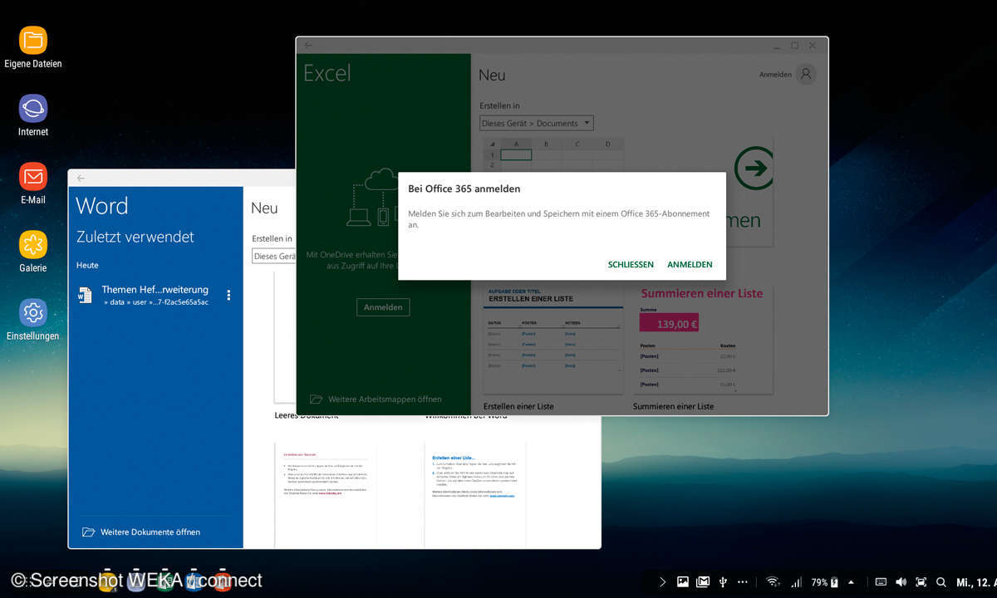Click Anmelden at top right of Excel

pos(775,75)
